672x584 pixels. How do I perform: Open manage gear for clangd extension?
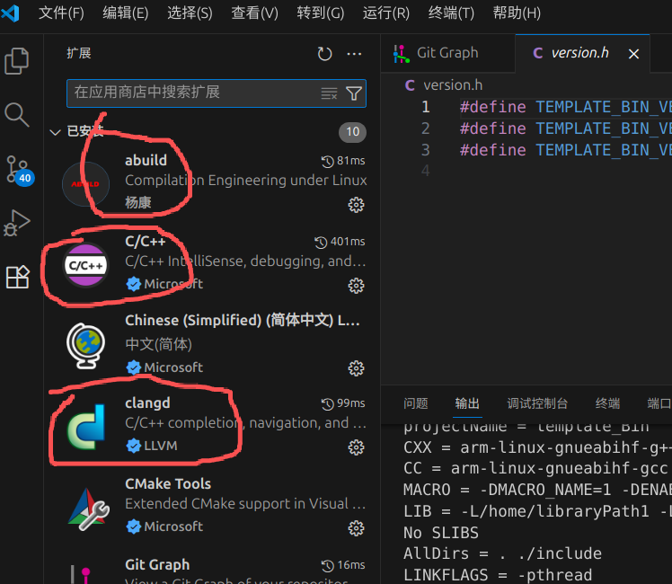[x=356, y=447]
